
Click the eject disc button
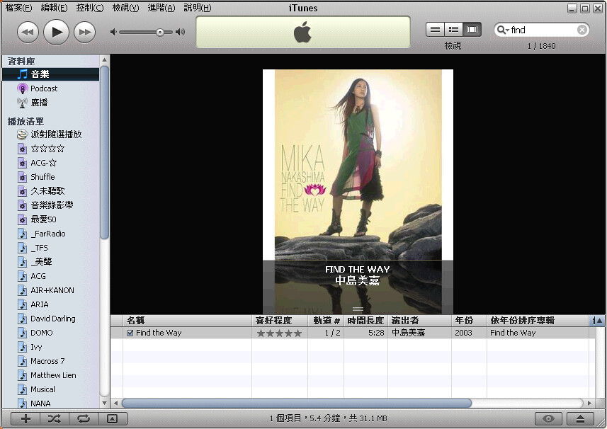coord(580,418)
